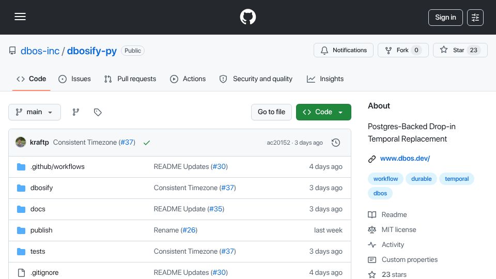Open the tests folder
The width and height of the screenshot is (496, 279).
point(38,252)
